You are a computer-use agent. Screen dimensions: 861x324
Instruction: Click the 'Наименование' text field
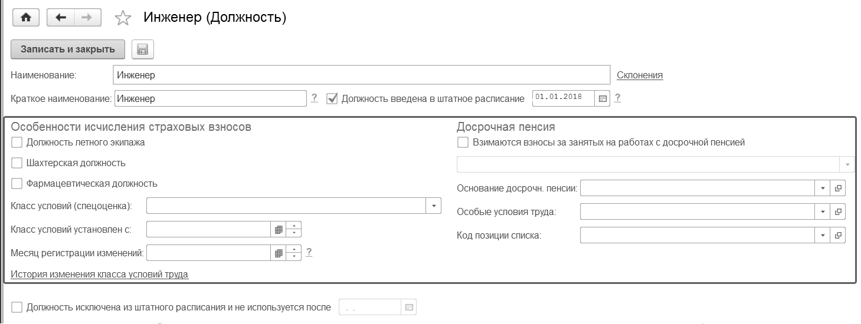(361, 75)
